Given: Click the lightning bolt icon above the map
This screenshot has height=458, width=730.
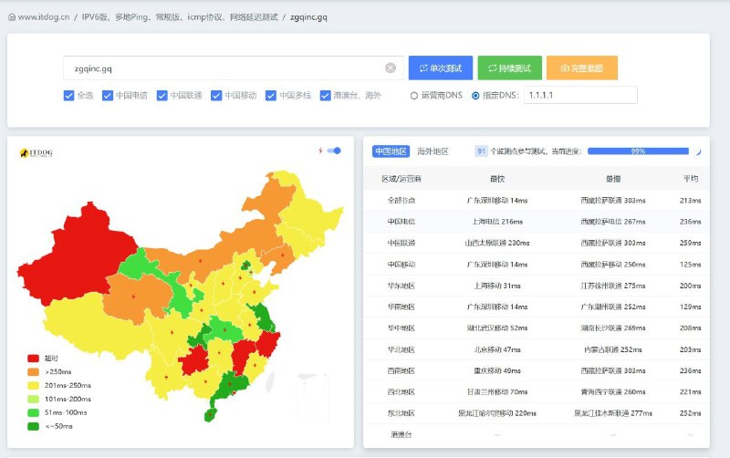Looking at the screenshot, I should (320, 151).
